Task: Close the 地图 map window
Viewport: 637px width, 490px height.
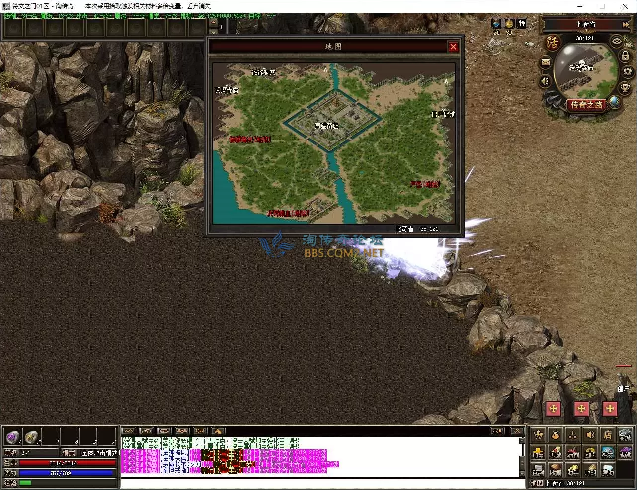Action: 453,47
